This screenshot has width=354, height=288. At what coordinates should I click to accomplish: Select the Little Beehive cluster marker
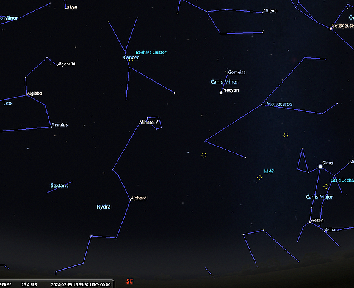point(326,186)
